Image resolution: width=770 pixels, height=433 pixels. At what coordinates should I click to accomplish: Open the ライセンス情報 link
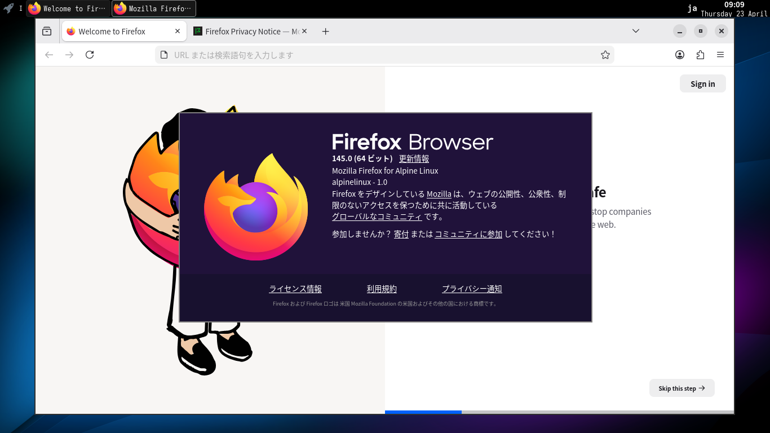click(295, 289)
